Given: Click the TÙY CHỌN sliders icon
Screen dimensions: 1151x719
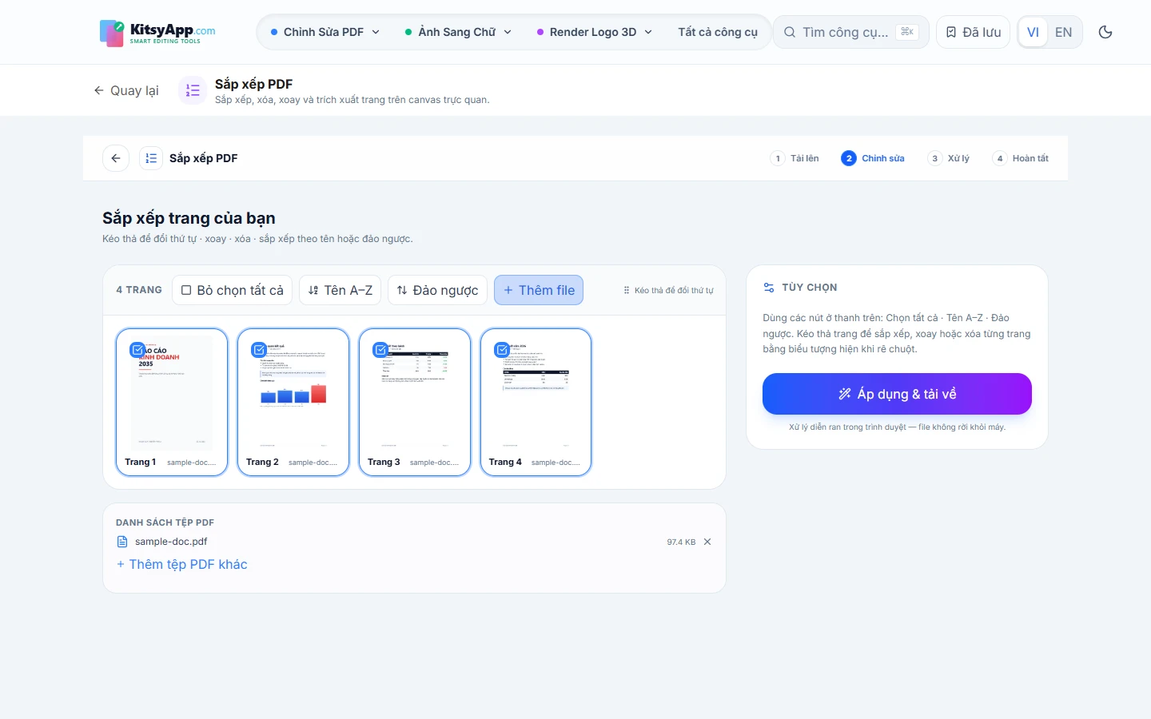Looking at the screenshot, I should click(x=769, y=288).
